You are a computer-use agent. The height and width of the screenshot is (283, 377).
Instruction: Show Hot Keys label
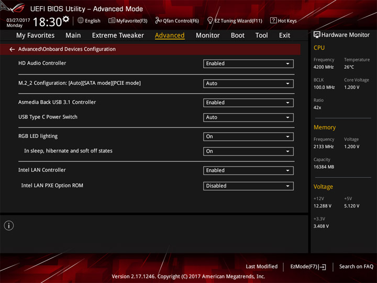pyautogui.click(x=287, y=21)
